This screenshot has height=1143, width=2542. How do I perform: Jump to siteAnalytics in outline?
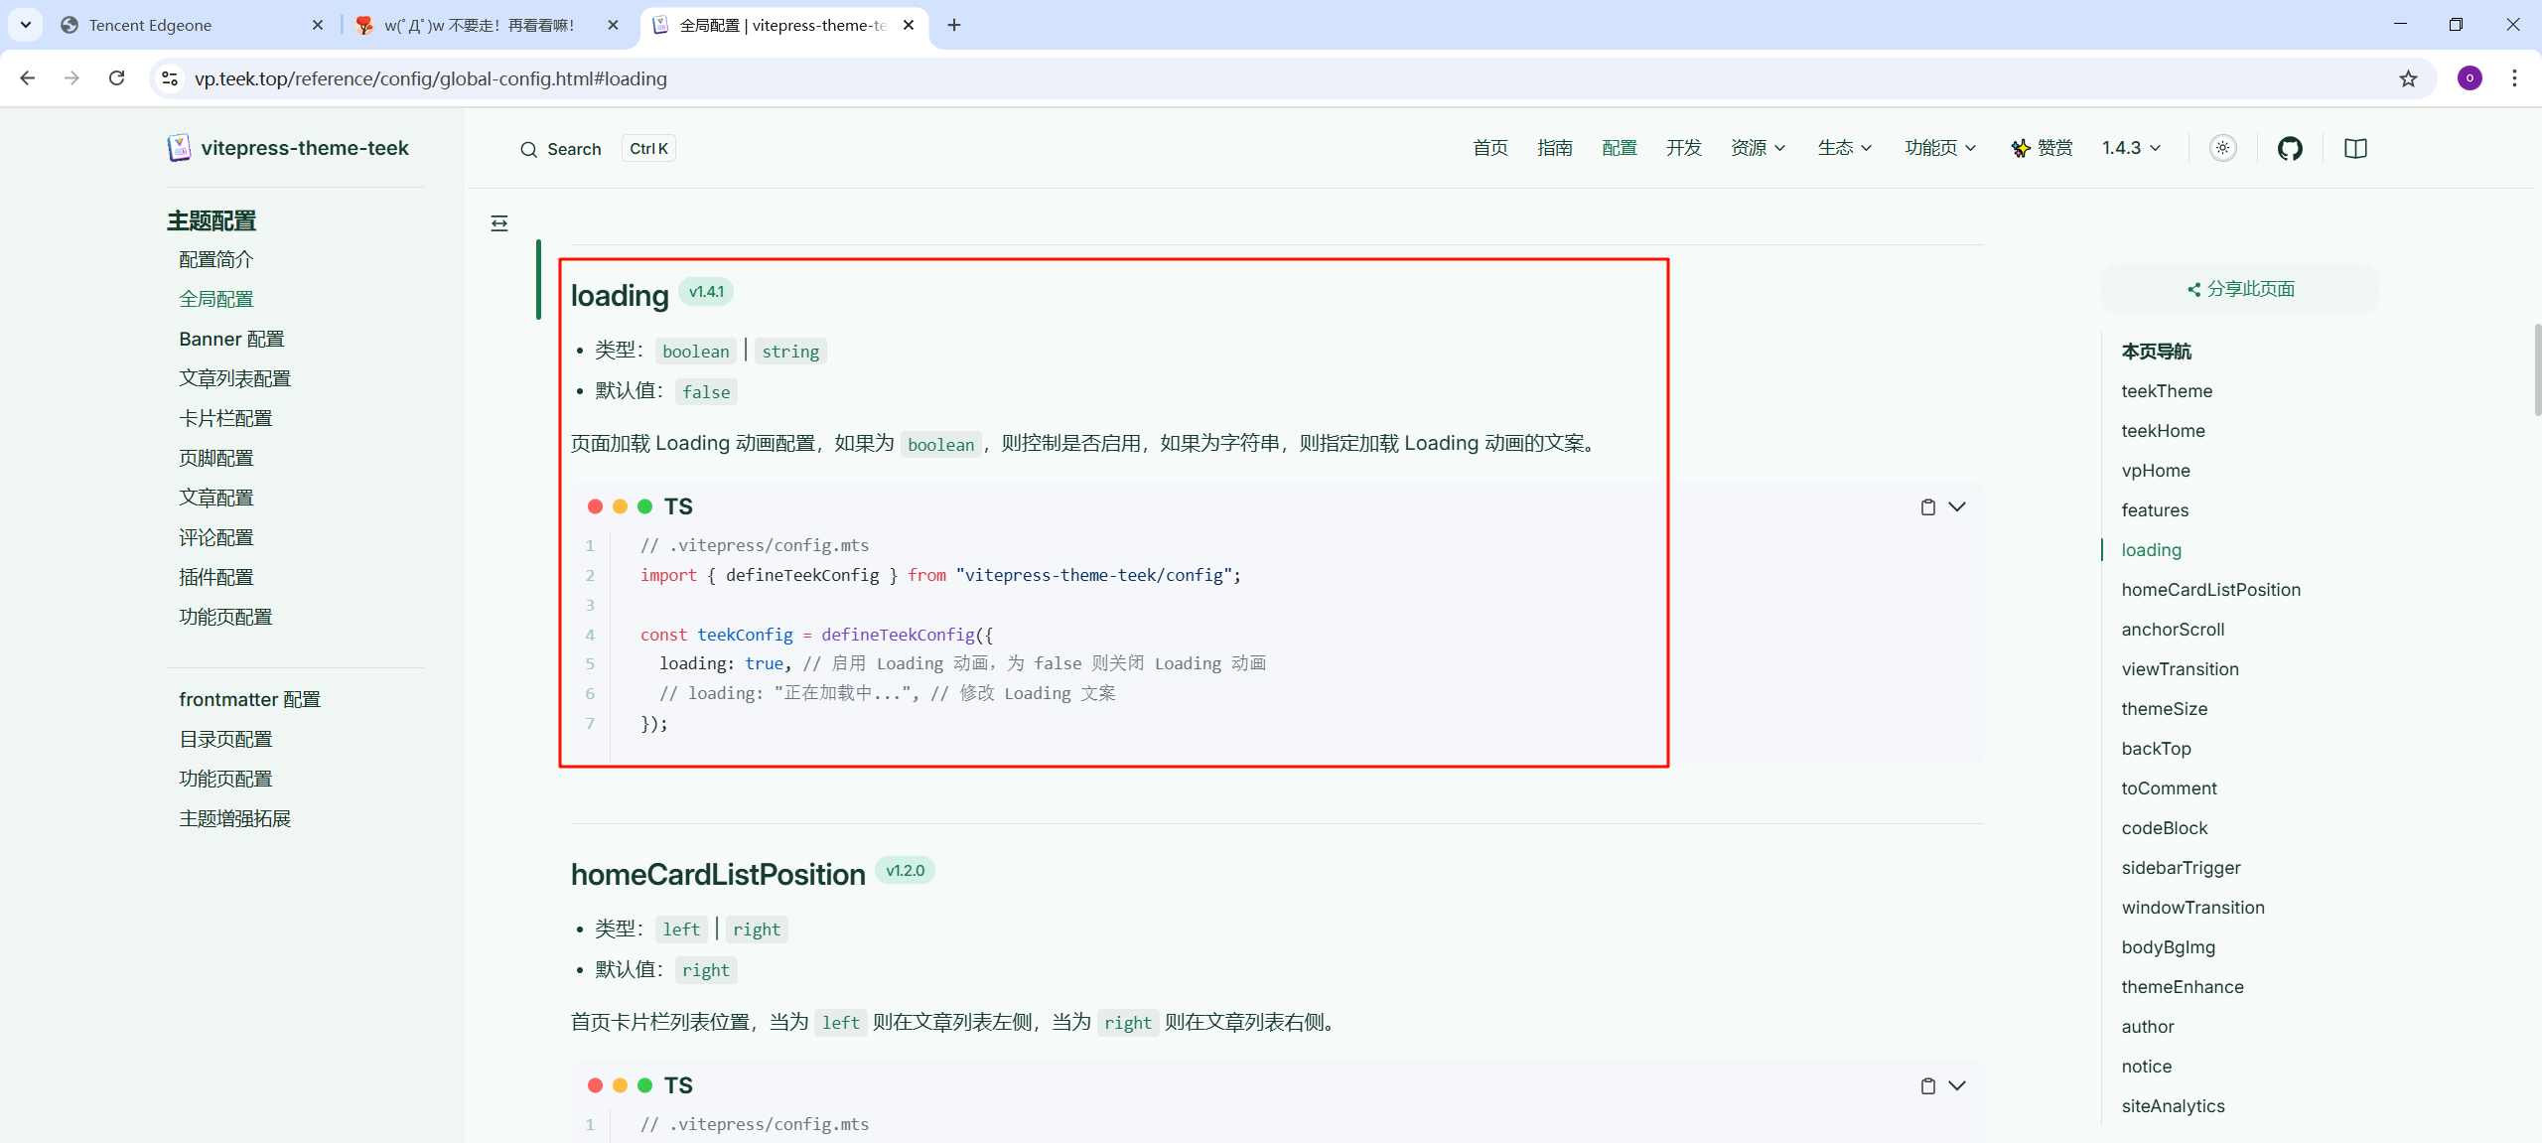(x=2173, y=1106)
